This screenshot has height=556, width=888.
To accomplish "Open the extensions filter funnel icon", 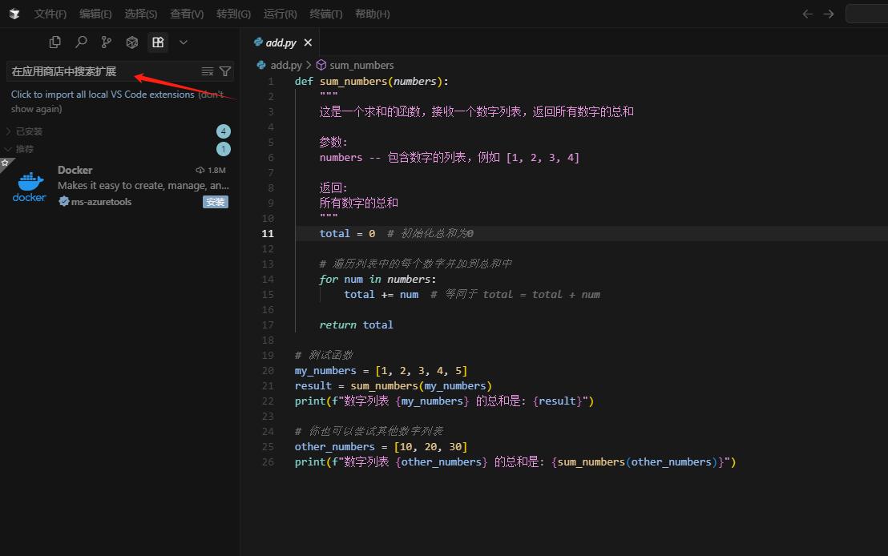I will tap(225, 71).
